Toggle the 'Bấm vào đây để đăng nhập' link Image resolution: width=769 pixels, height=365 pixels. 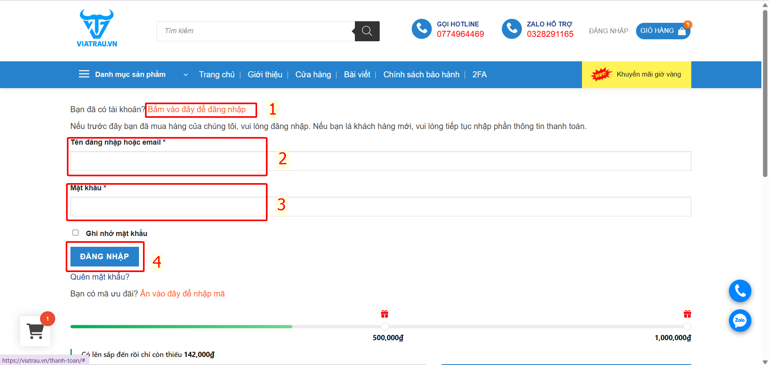[x=197, y=109]
